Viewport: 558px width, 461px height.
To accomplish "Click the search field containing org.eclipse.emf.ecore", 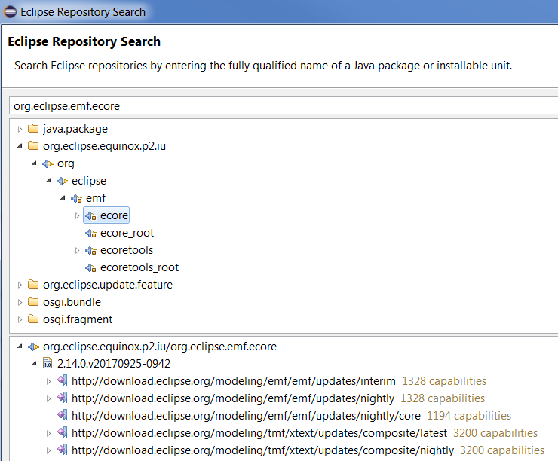I will tap(284, 106).
